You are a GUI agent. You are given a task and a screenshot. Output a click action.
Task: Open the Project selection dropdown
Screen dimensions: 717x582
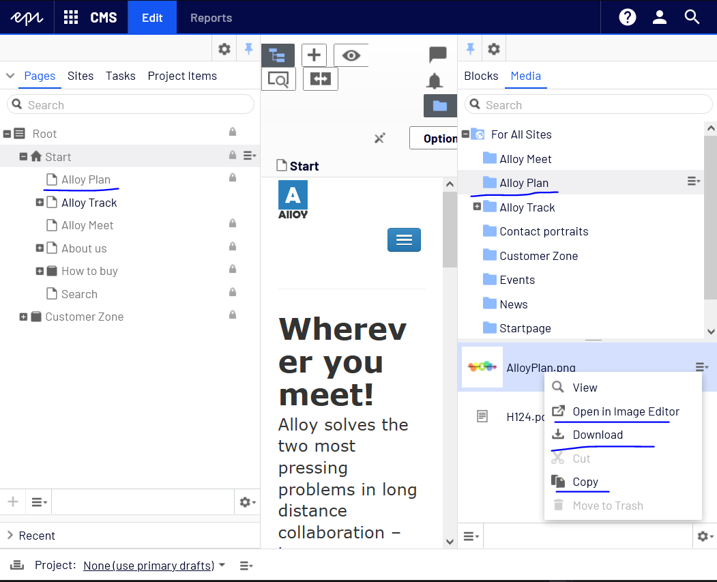(x=154, y=566)
